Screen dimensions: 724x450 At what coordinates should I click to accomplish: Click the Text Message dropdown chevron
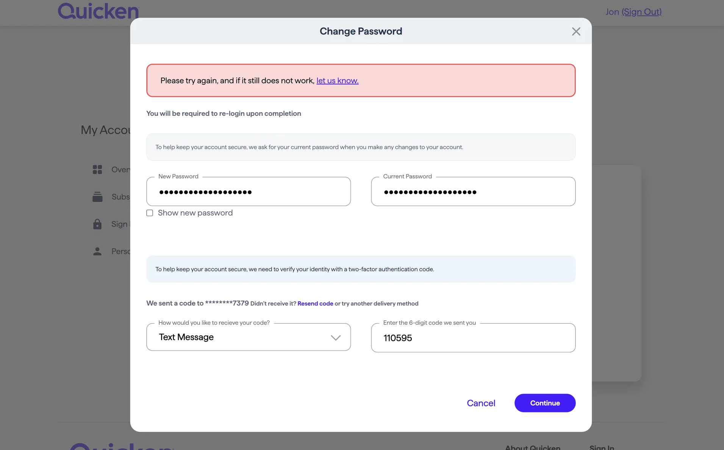(335, 338)
